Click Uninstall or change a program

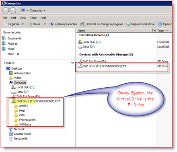102,24
